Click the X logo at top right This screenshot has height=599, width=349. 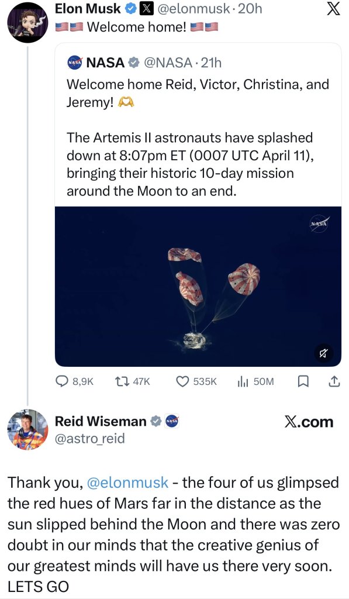(x=333, y=9)
